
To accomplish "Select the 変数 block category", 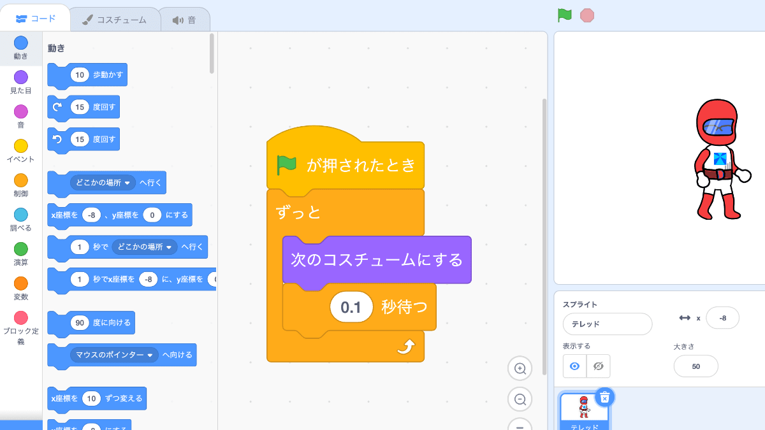I will (x=21, y=289).
